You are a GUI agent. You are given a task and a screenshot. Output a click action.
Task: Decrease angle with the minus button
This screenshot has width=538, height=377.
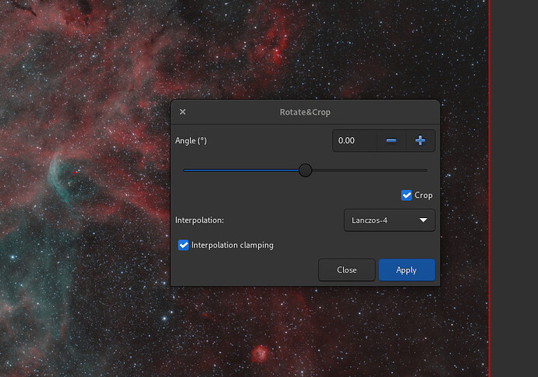pyautogui.click(x=391, y=141)
